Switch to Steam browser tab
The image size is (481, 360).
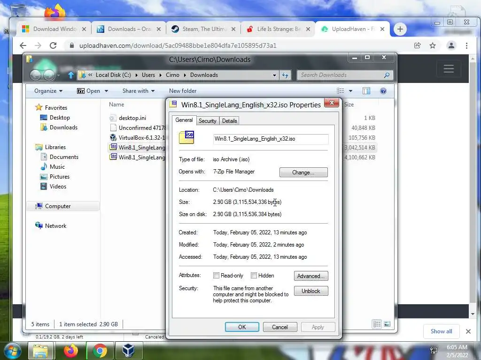coord(204,29)
